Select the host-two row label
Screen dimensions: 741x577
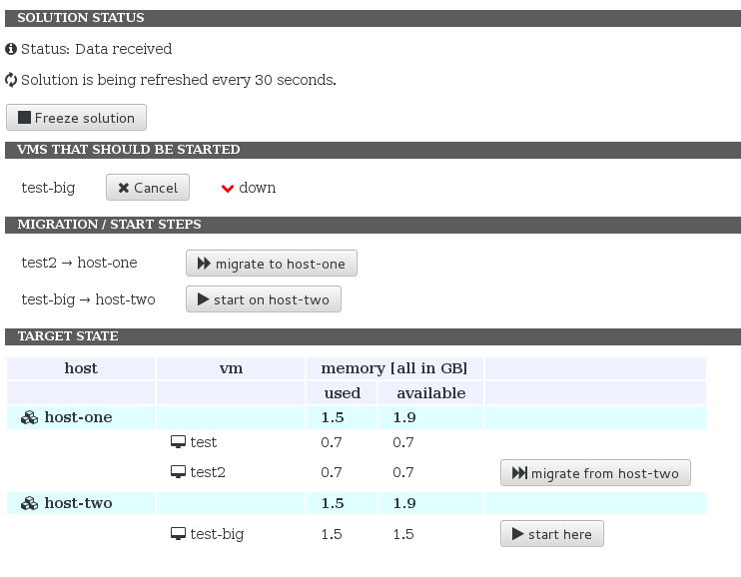78,503
